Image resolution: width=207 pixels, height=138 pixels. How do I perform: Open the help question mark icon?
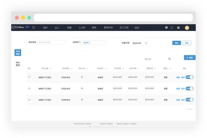click(x=166, y=28)
